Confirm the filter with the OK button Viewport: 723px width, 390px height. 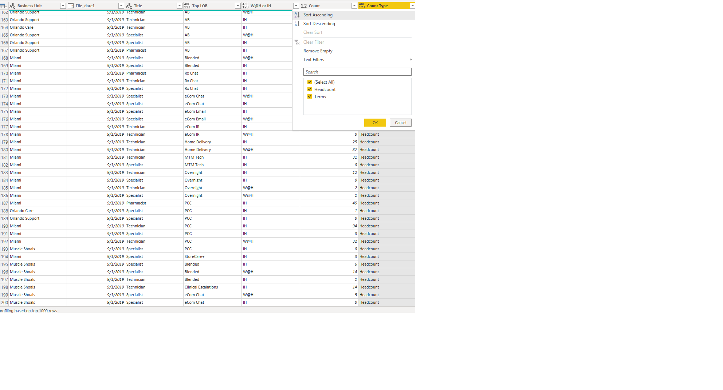375,123
